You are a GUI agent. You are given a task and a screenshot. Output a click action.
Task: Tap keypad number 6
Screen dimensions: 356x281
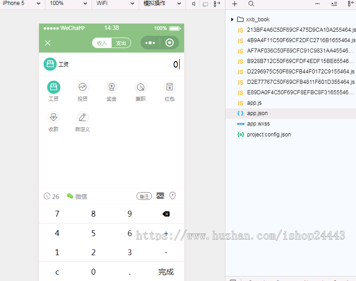[130, 233]
